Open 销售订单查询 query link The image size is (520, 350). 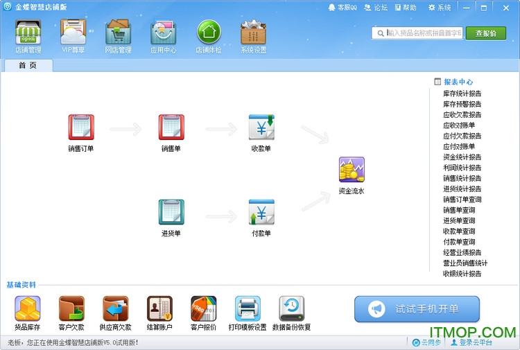tap(462, 200)
